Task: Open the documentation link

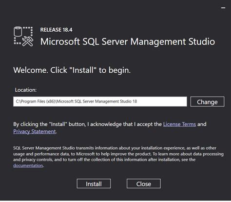Action: click(x=28, y=165)
